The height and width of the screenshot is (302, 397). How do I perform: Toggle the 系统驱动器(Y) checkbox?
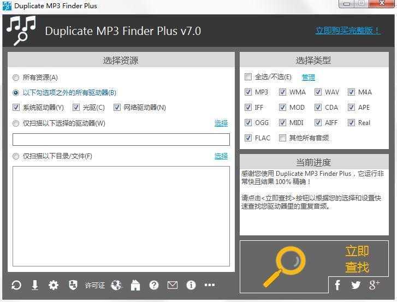tap(16, 108)
